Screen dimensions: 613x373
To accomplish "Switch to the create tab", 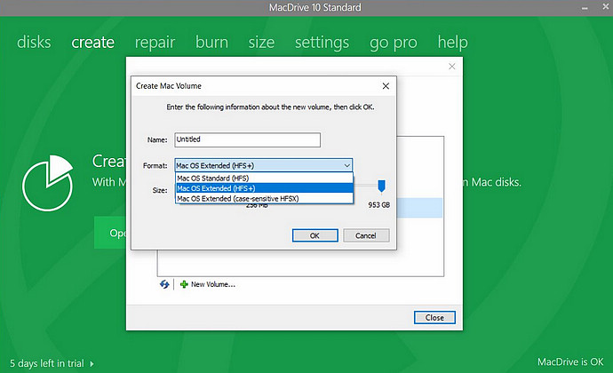I will point(92,43).
